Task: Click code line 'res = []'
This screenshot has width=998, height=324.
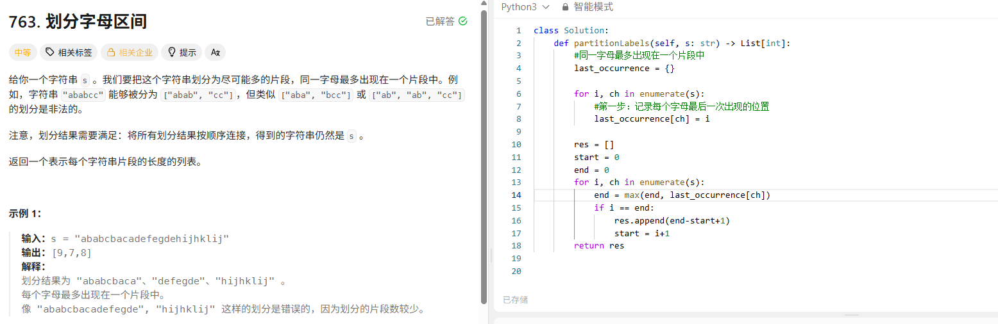Action: pyautogui.click(x=594, y=144)
